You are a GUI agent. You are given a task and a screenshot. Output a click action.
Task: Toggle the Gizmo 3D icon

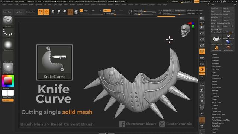70,12
